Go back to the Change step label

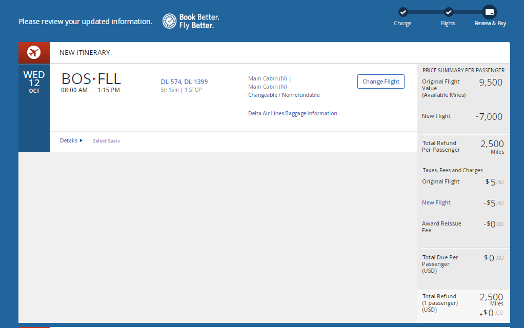pos(402,24)
